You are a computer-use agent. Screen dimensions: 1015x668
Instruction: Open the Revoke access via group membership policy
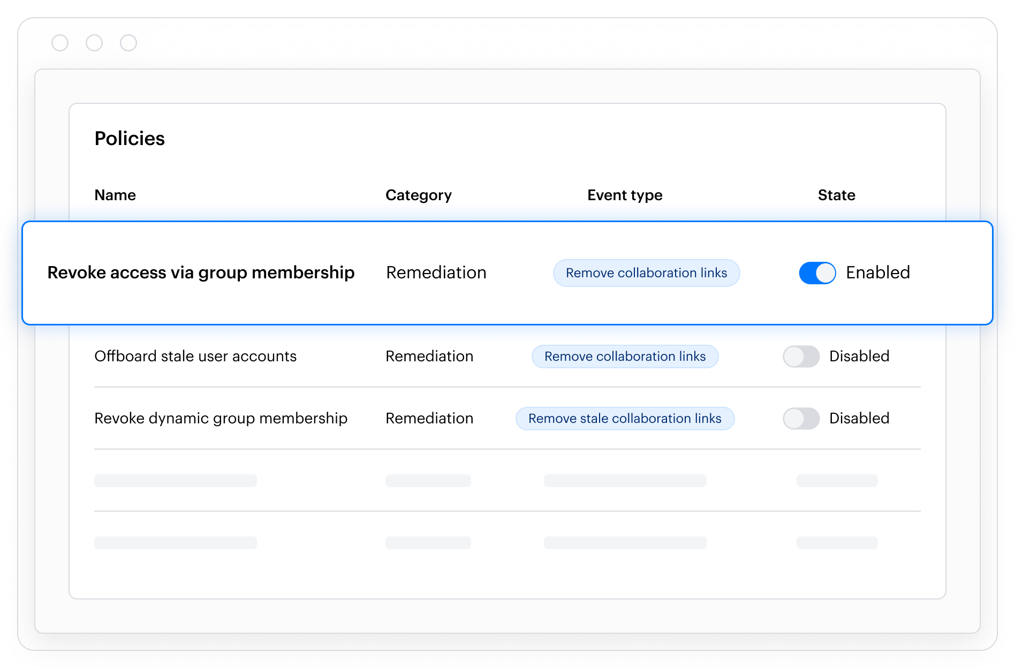point(201,273)
